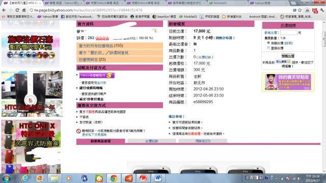Open Windows Explorer folder from taskbar
The height and width of the screenshot is (183, 326).
point(55,178)
